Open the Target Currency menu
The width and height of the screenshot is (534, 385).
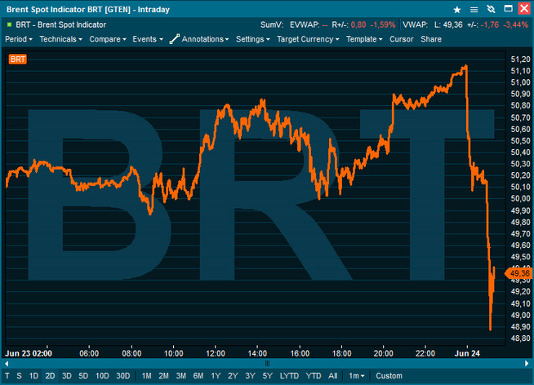click(x=308, y=39)
